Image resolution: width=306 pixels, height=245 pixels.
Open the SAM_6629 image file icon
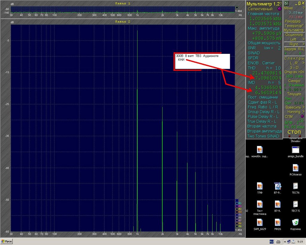(x=260, y=224)
